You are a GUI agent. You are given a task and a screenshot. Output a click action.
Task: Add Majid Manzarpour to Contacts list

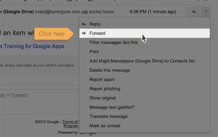click(x=145, y=61)
